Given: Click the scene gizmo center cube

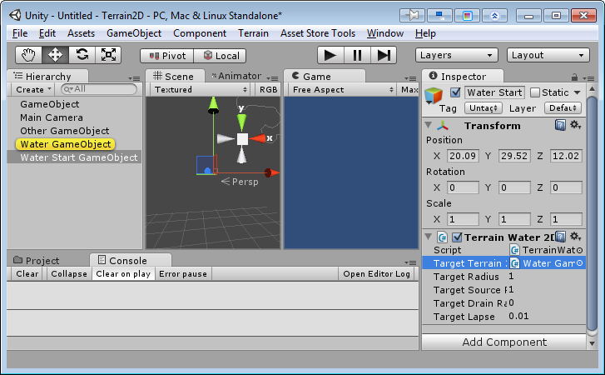Looking at the screenshot, I should coord(242,139).
